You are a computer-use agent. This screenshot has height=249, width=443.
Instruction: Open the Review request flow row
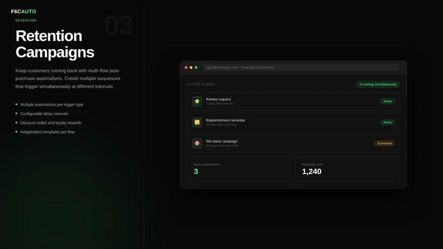[293, 101]
